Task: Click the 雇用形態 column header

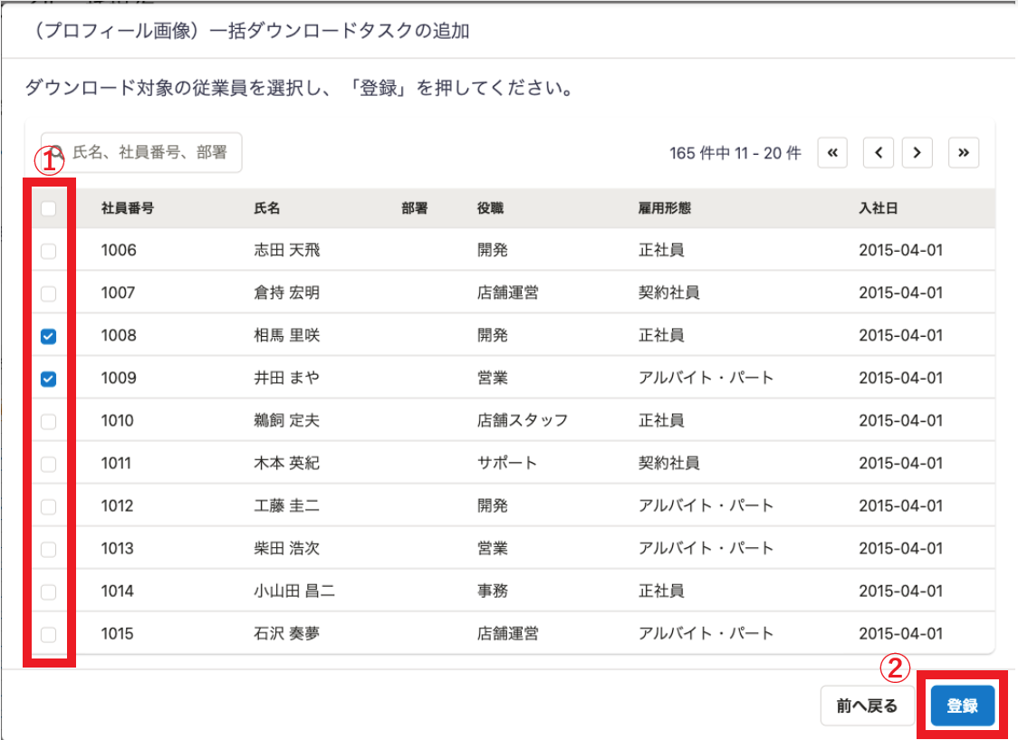Action: coord(664,208)
